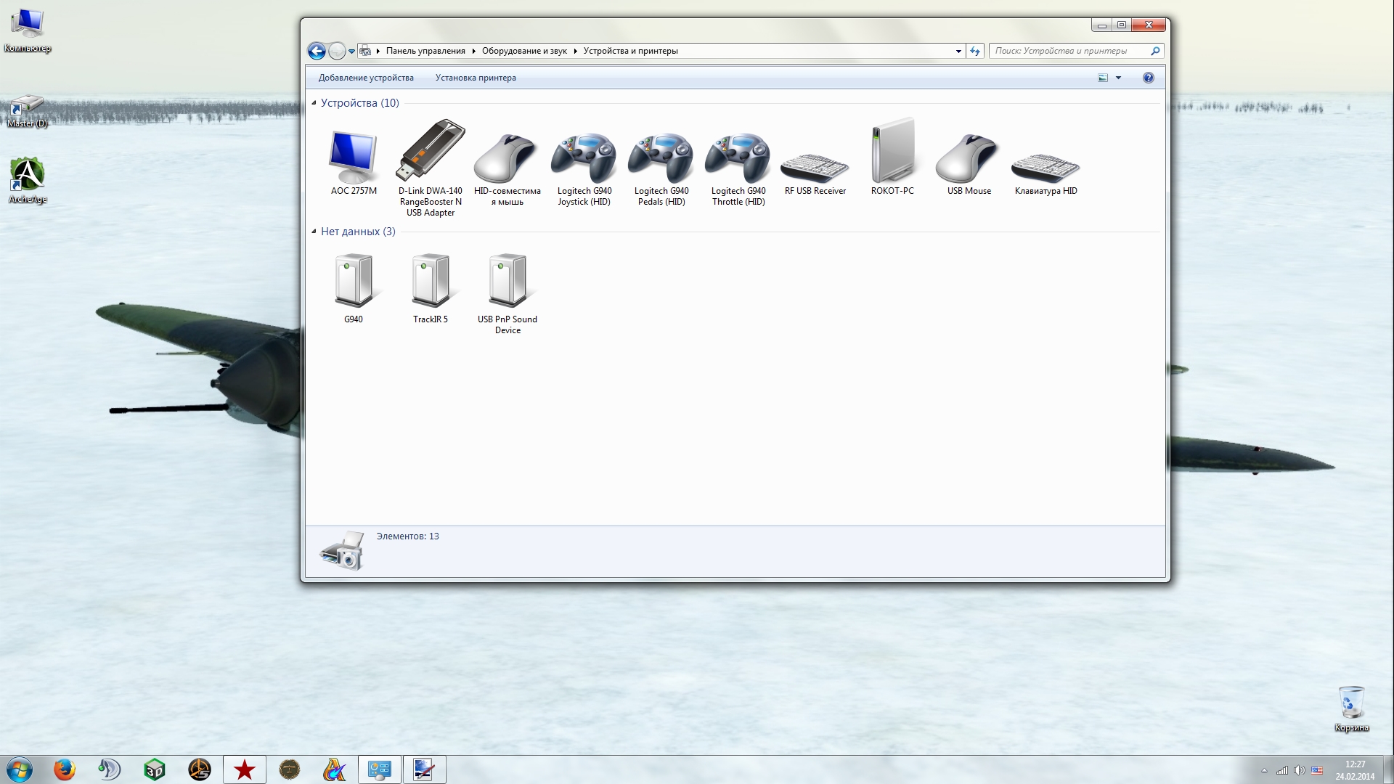This screenshot has width=1394, height=784.
Task: Click Оборудование и звук breadcrumb
Action: [524, 51]
